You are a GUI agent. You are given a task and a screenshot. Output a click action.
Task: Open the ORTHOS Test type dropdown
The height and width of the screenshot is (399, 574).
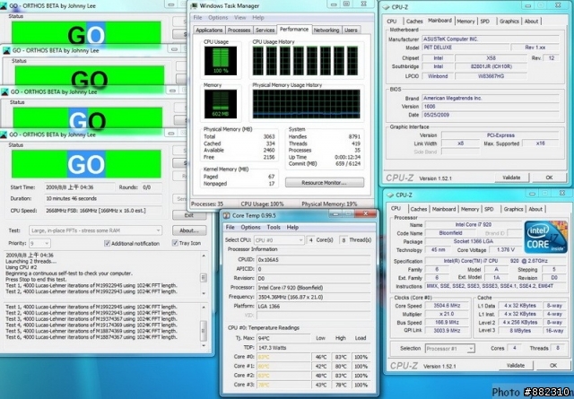click(95, 230)
